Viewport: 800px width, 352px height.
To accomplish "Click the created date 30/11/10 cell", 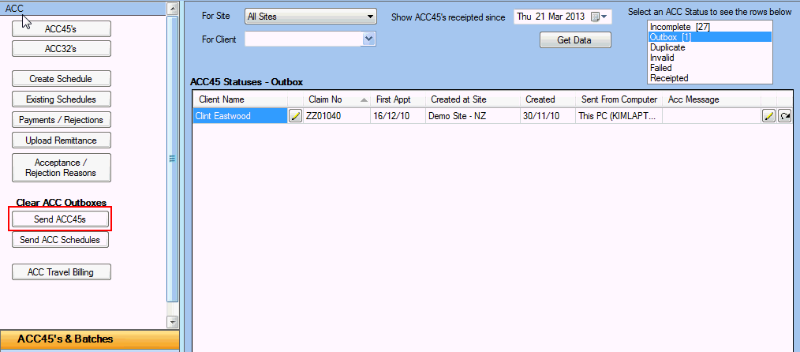I will pyautogui.click(x=548, y=116).
